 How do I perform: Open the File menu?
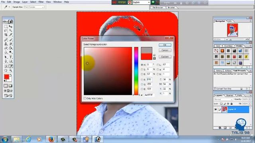pos(3,2)
